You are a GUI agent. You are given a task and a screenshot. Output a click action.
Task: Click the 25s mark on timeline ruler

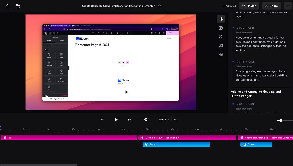123,129
